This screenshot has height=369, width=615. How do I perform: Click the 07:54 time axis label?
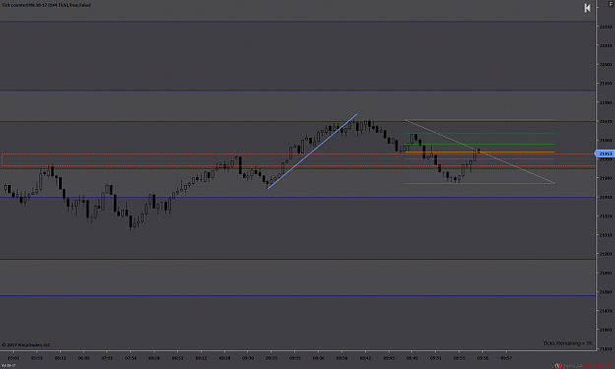point(131,358)
